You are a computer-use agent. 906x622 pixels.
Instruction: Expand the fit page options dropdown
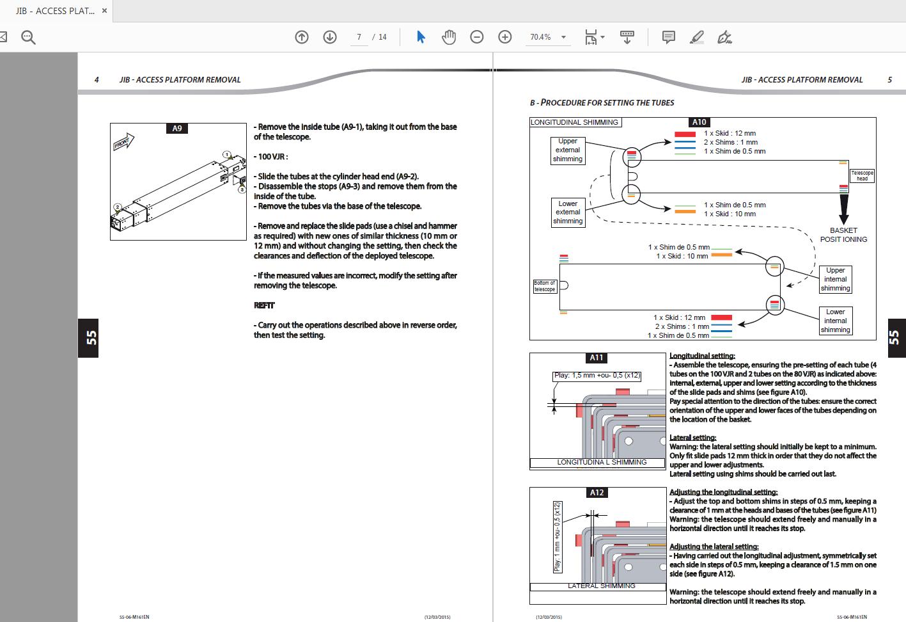tap(594, 37)
